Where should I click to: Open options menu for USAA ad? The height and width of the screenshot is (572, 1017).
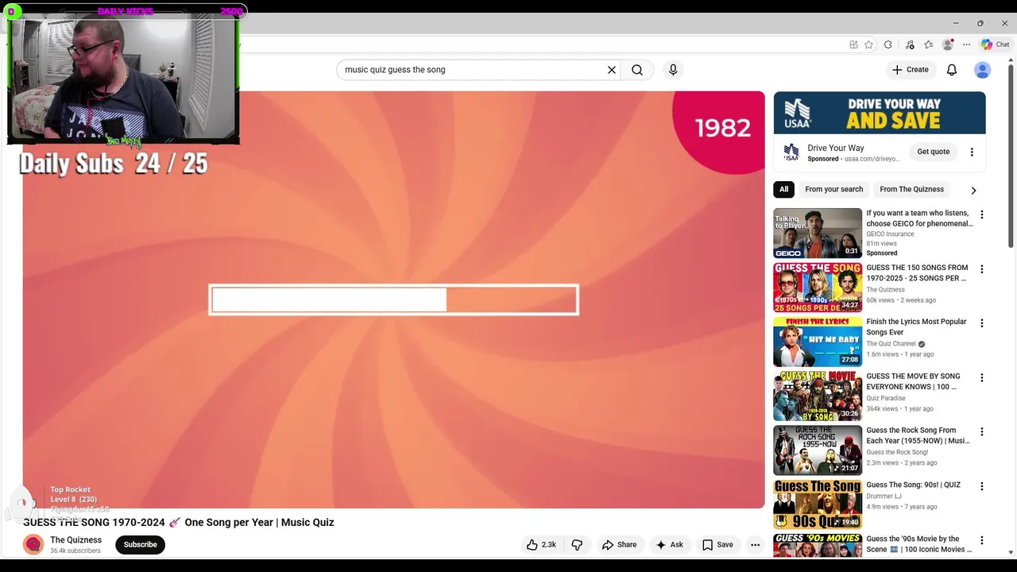[x=972, y=152]
